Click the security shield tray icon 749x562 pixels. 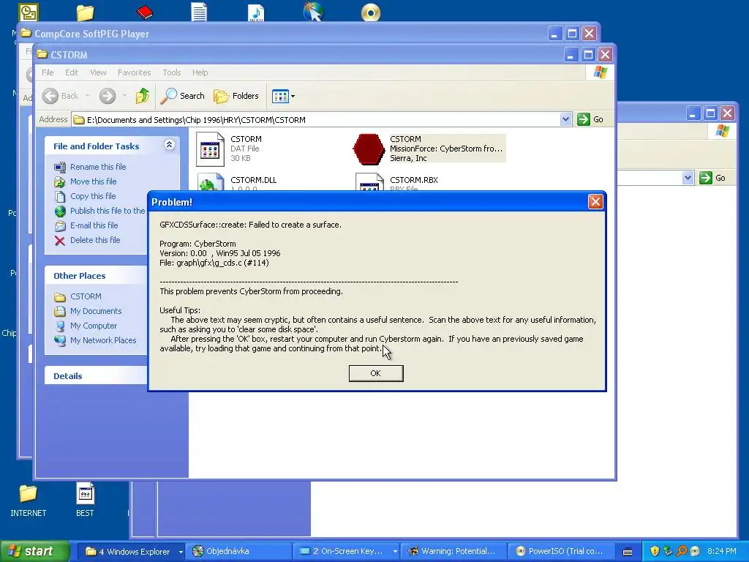click(655, 552)
